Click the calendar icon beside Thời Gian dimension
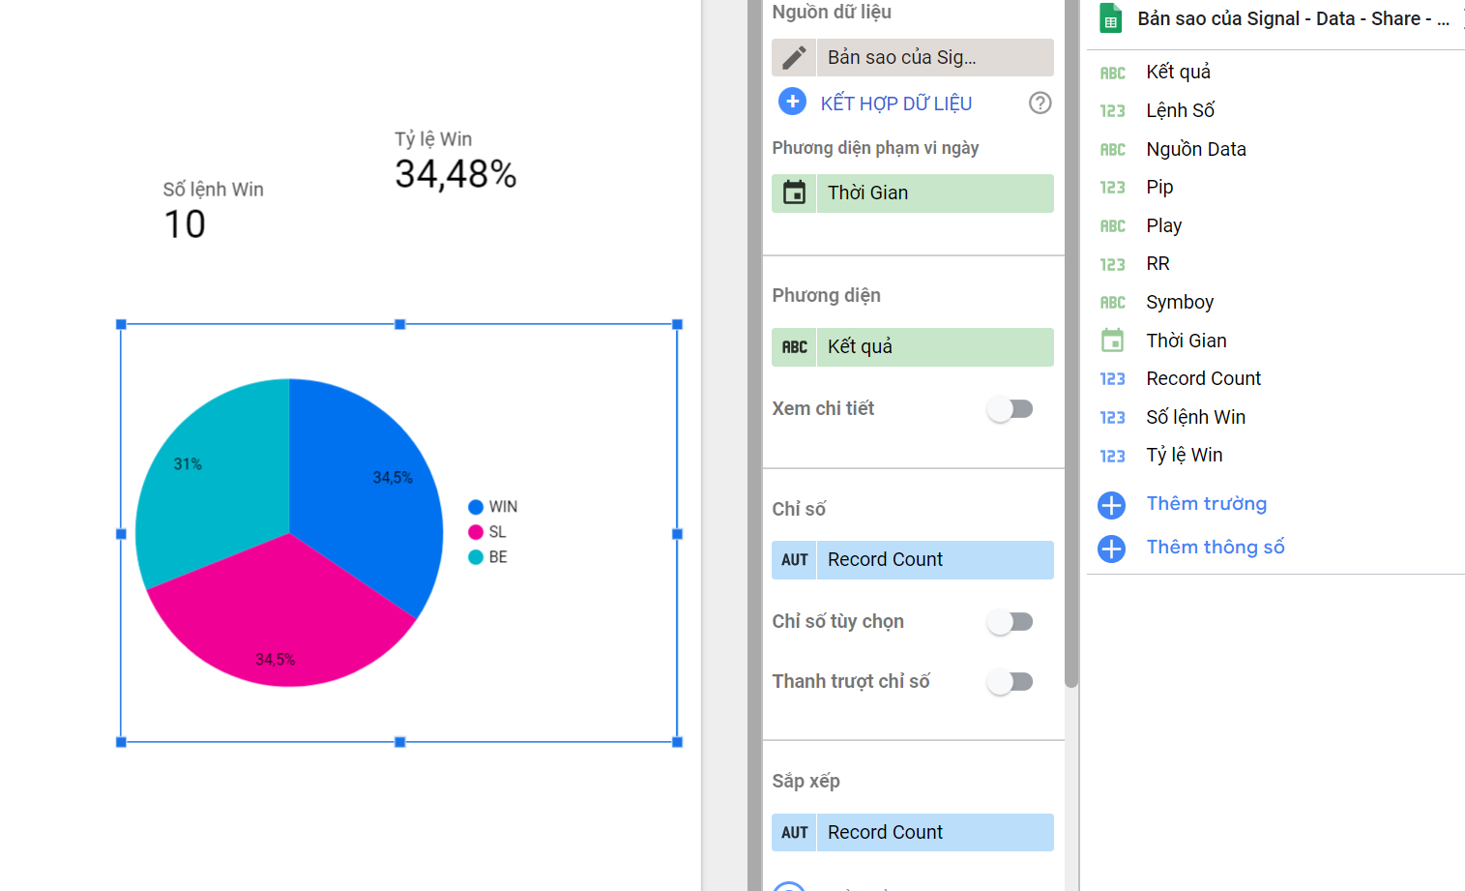 (x=794, y=193)
